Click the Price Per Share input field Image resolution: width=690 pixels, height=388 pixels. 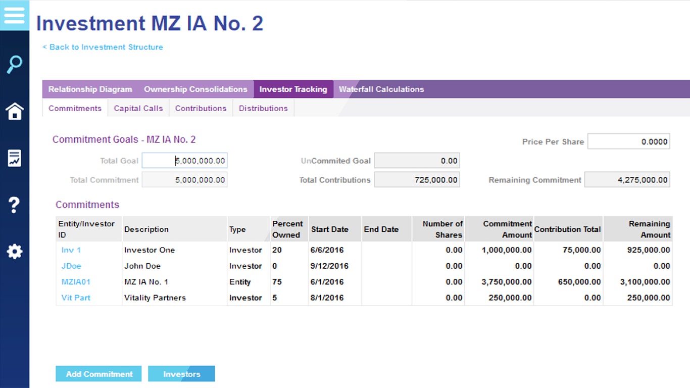click(628, 141)
